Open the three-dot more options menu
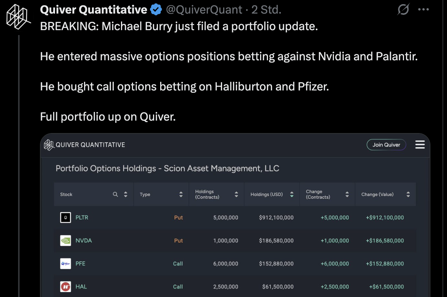 [424, 9]
